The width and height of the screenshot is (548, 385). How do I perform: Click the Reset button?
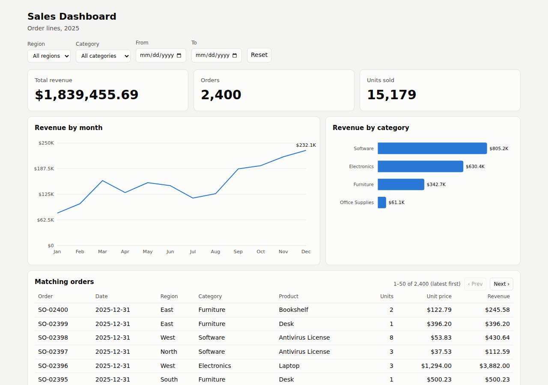259,55
